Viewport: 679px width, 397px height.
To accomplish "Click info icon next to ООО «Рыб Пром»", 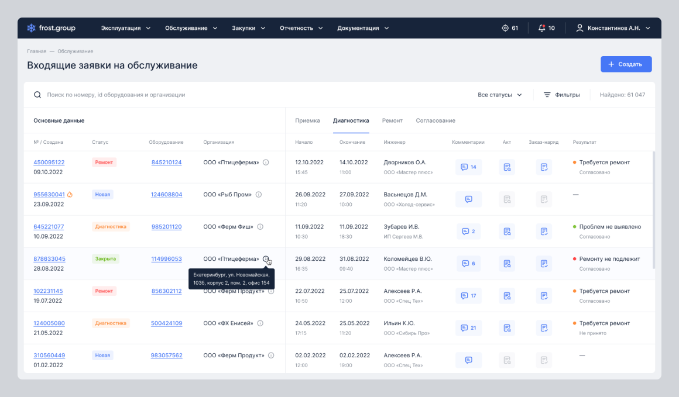I will [259, 195].
